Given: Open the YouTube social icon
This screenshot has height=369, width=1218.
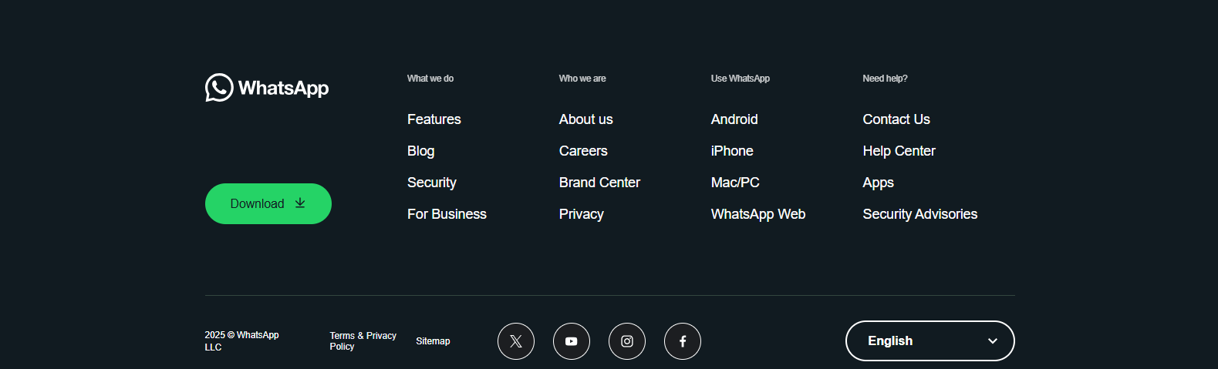Looking at the screenshot, I should click(572, 341).
